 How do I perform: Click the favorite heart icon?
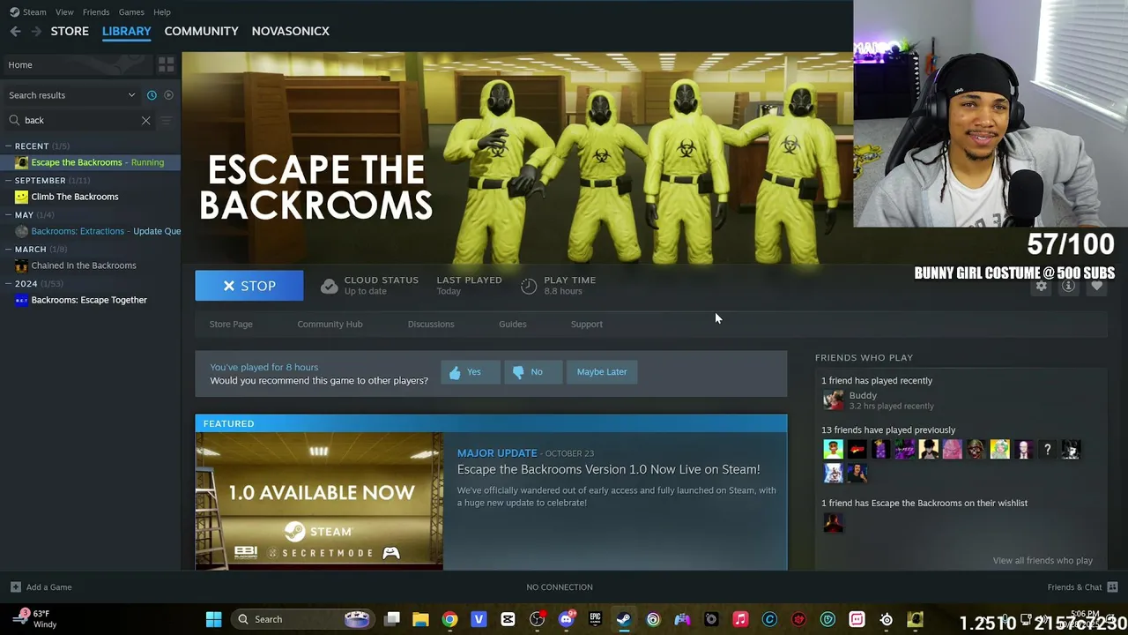coord(1096,286)
